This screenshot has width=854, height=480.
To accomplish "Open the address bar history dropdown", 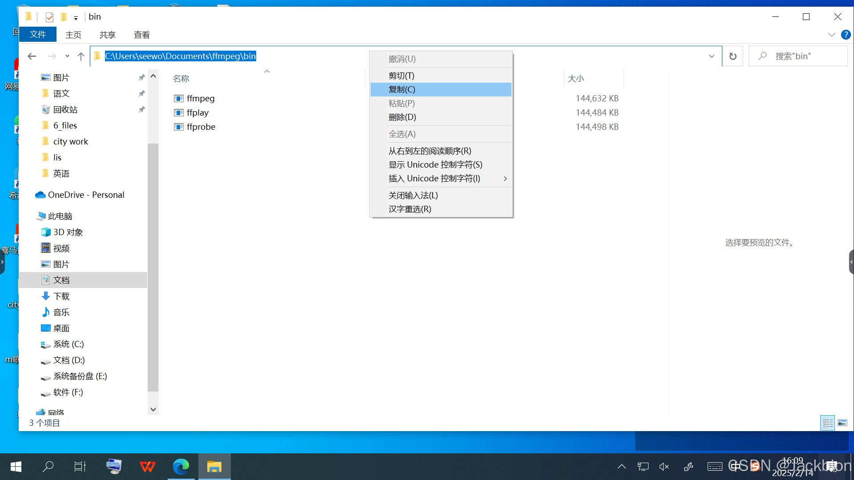I will [712, 56].
